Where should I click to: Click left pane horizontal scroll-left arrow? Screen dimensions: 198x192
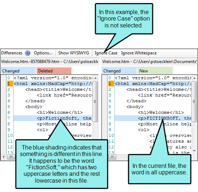[x=4, y=157]
